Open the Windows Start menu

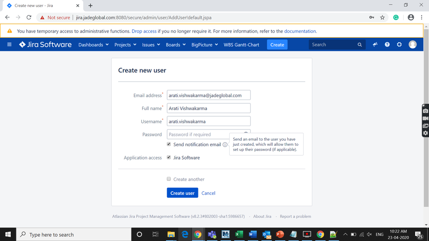pos(8,235)
